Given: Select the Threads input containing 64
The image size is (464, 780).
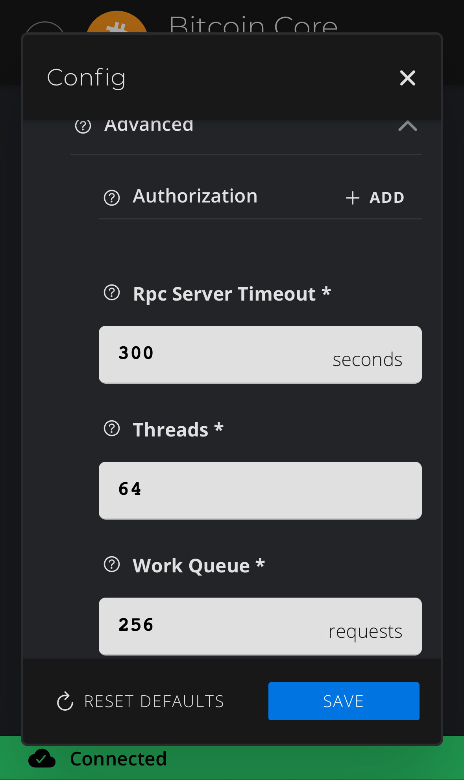Looking at the screenshot, I should (260, 490).
